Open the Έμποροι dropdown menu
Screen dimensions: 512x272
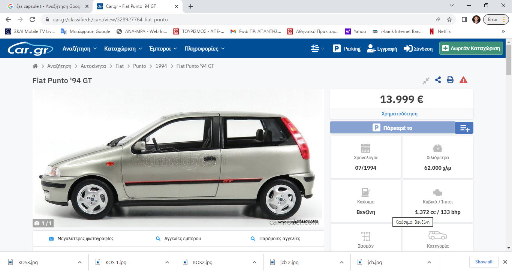coord(163,49)
